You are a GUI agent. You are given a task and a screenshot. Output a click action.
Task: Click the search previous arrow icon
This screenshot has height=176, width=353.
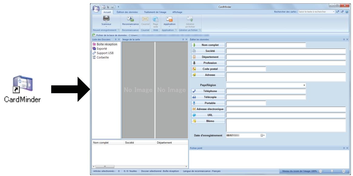(x=338, y=12)
